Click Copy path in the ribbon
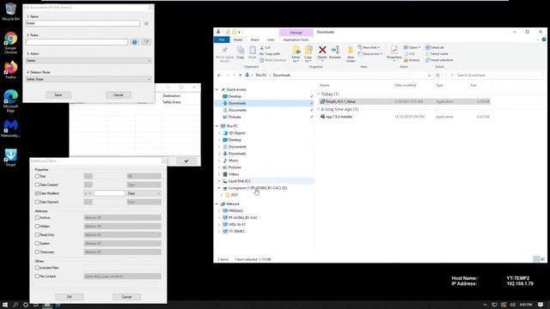This screenshot has height=309, width=550. click(270, 53)
